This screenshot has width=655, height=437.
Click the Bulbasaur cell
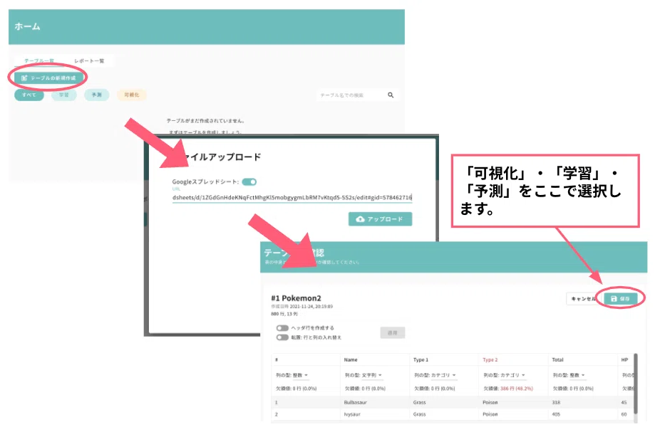coord(356,402)
